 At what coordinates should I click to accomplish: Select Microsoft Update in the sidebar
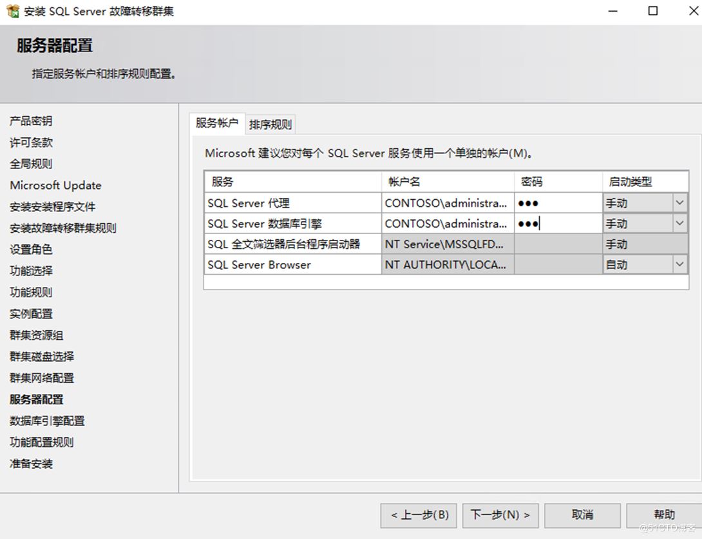coord(55,185)
